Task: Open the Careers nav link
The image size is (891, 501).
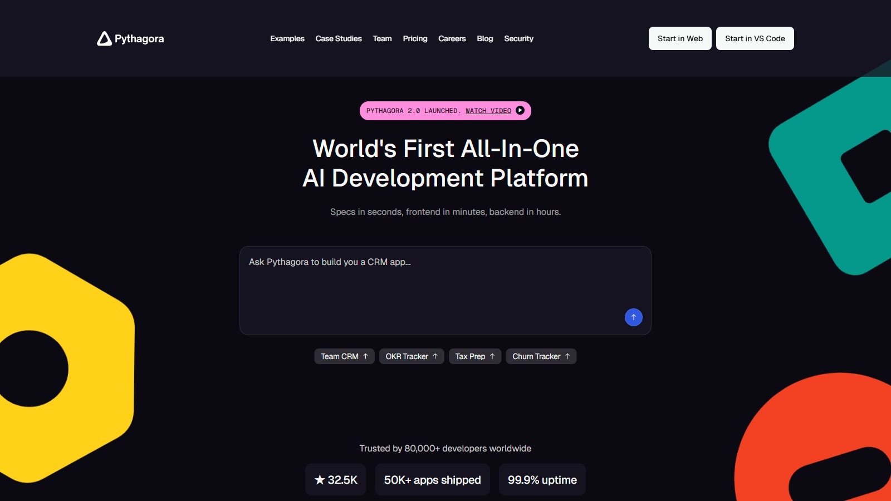Action: [452, 38]
